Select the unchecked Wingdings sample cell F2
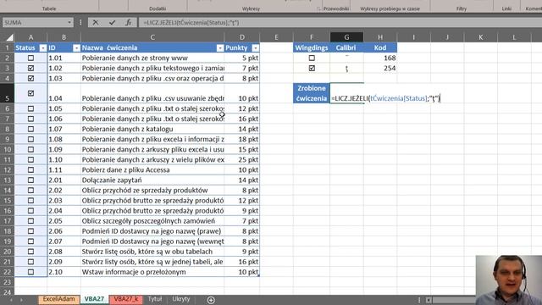 312,58
